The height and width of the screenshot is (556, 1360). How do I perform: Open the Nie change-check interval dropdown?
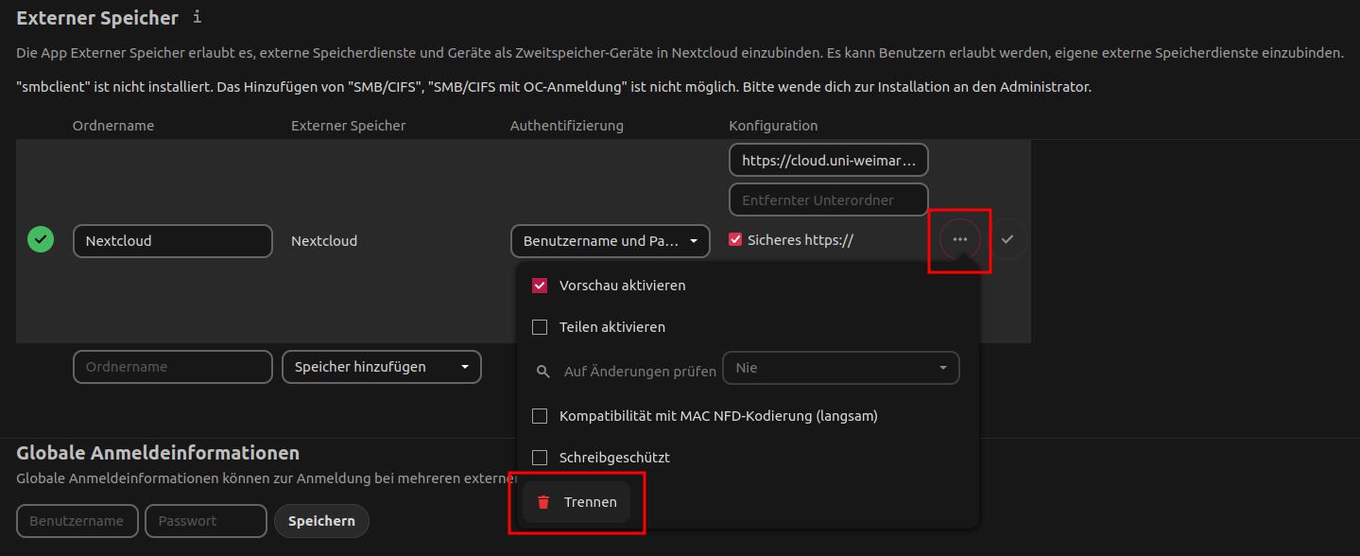840,368
